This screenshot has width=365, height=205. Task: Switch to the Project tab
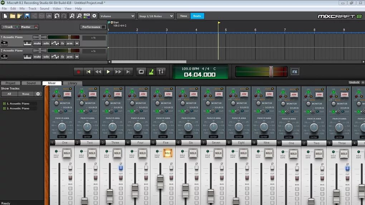point(10,83)
